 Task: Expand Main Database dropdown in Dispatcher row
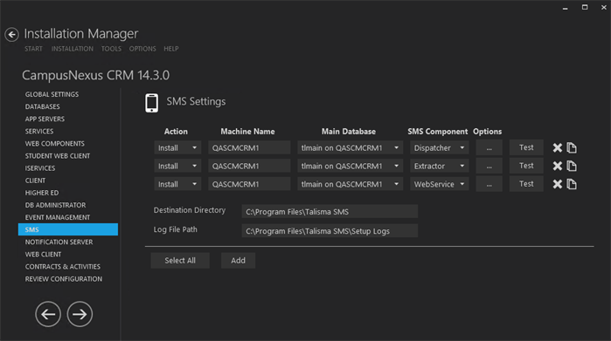[x=351, y=147]
